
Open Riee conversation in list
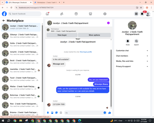[21, 105]
